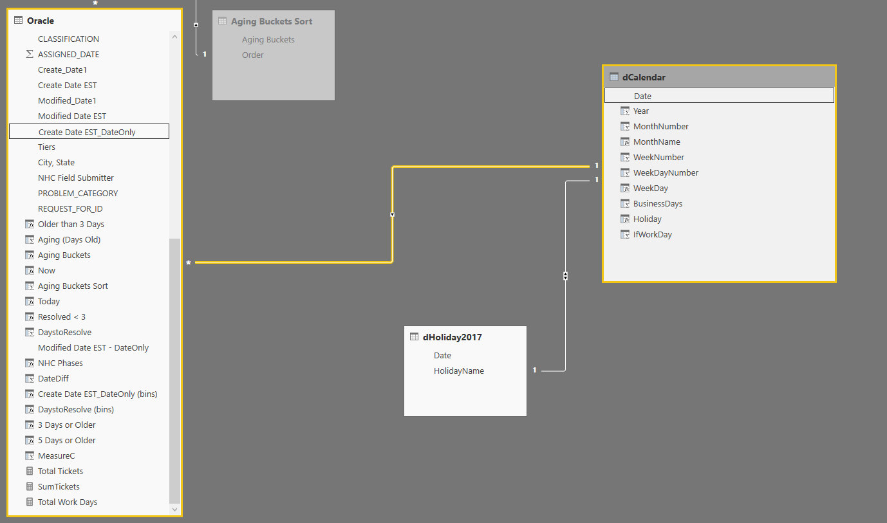Select the WeekNumber field in dCalendar
The width and height of the screenshot is (887, 523).
(658, 158)
